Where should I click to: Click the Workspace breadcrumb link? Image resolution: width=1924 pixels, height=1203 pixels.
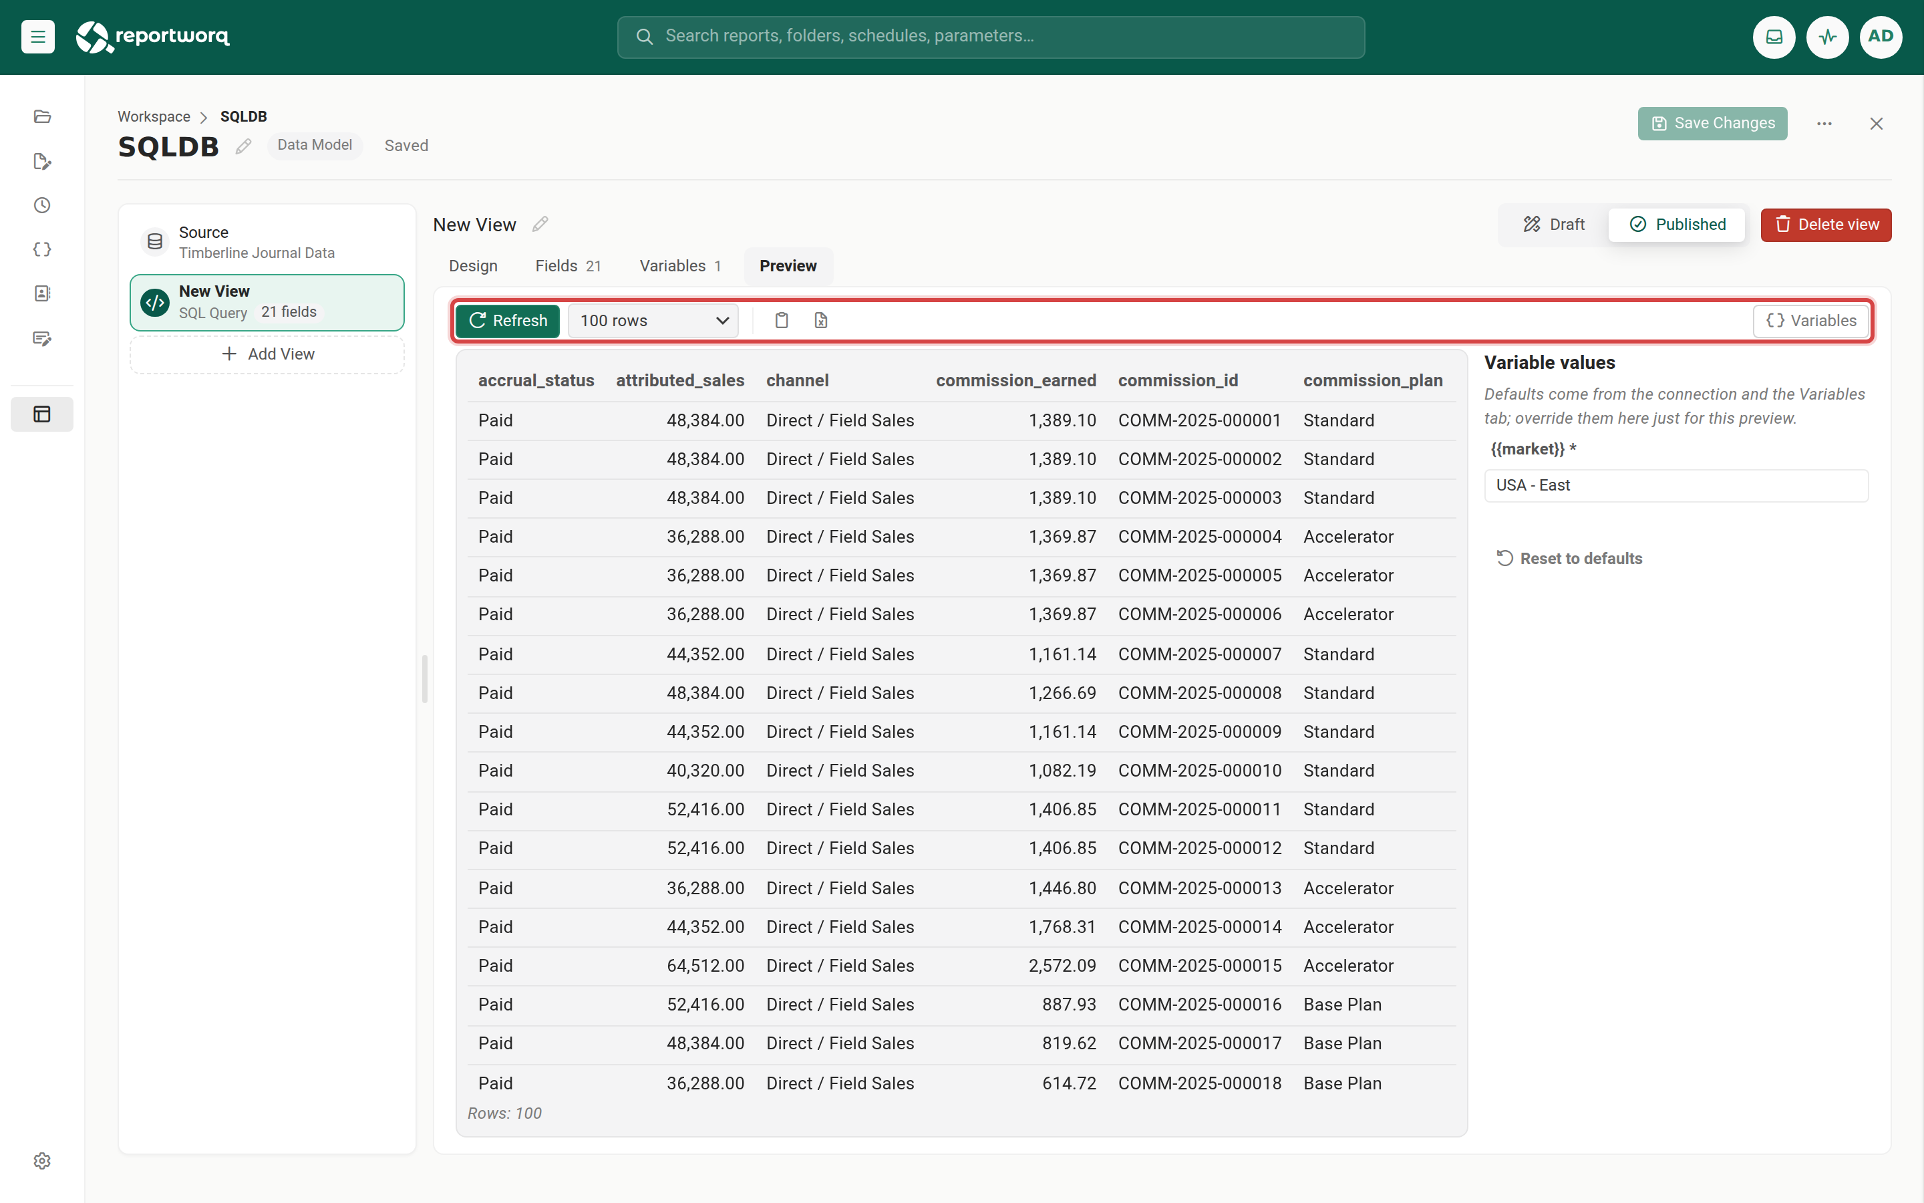[154, 116]
